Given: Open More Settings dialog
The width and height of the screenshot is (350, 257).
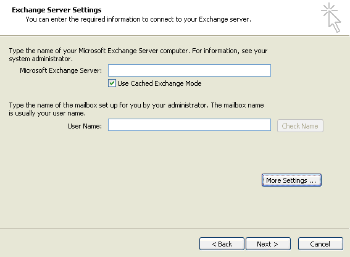Looking at the screenshot, I should click(x=291, y=180).
